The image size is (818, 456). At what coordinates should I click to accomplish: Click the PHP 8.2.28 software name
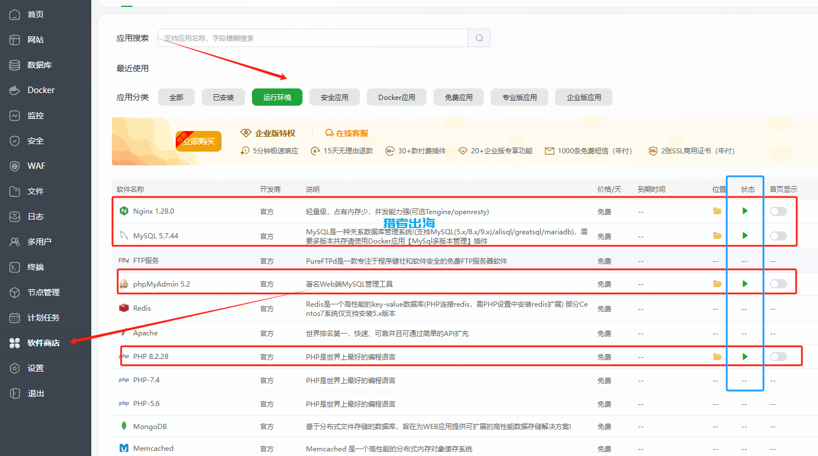pos(150,356)
